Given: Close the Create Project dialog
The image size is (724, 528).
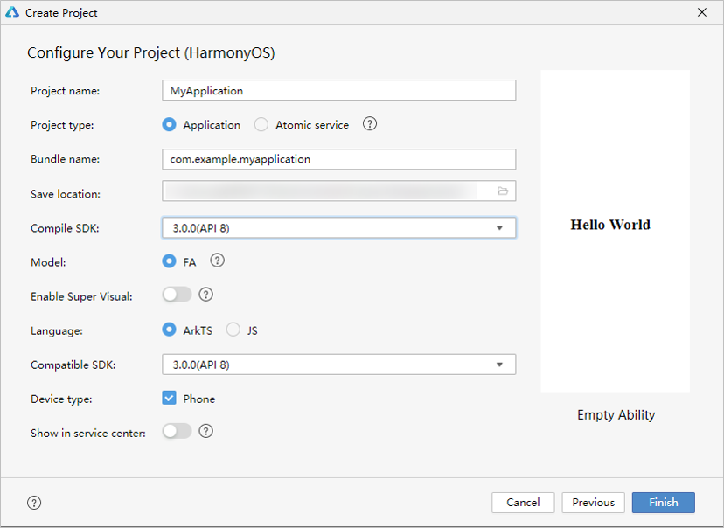Looking at the screenshot, I should click(702, 12).
